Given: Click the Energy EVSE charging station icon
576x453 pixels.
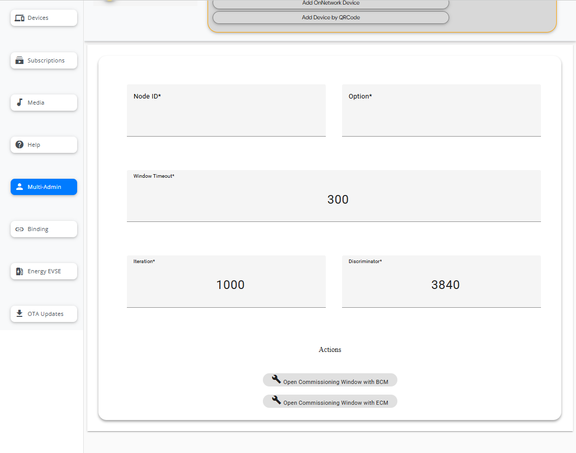Looking at the screenshot, I should (20, 271).
